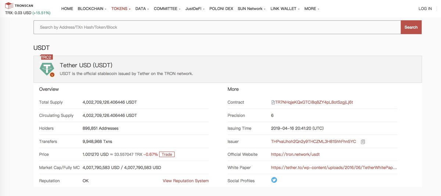The image size is (441, 196).
Task: Click the Issuing Time 2019-04-16 value
Action: (x=297, y=128)
